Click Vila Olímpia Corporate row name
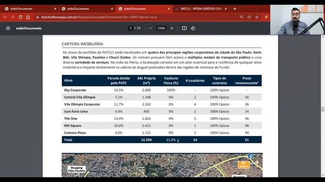 click(82, 105)
